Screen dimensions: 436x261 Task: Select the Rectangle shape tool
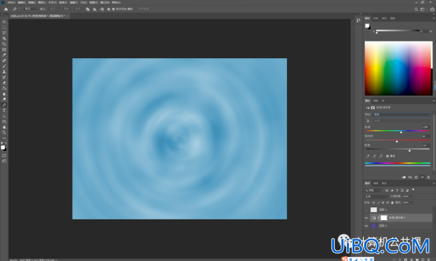click(4, 121)
